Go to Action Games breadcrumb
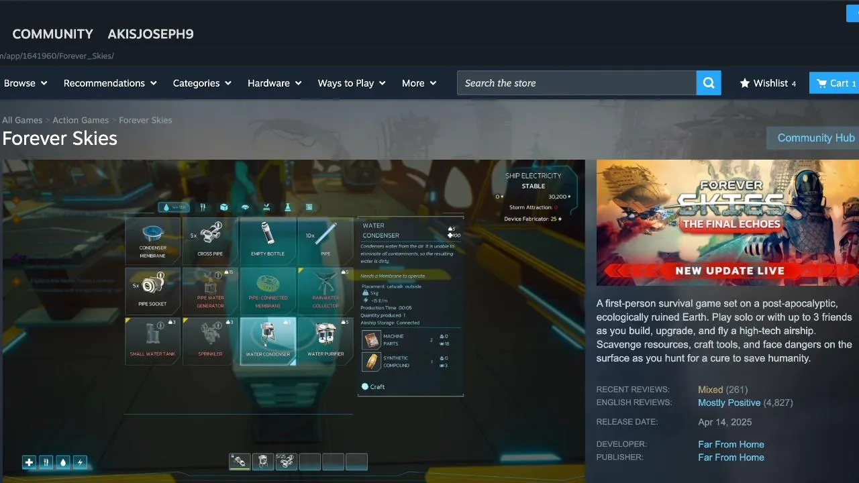859x483 pixels. (81, 120)
